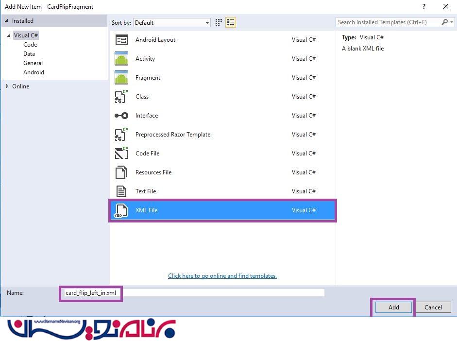Screen dimensions: 457x341
Task: Select the Android category
Action: pos(34,72)
